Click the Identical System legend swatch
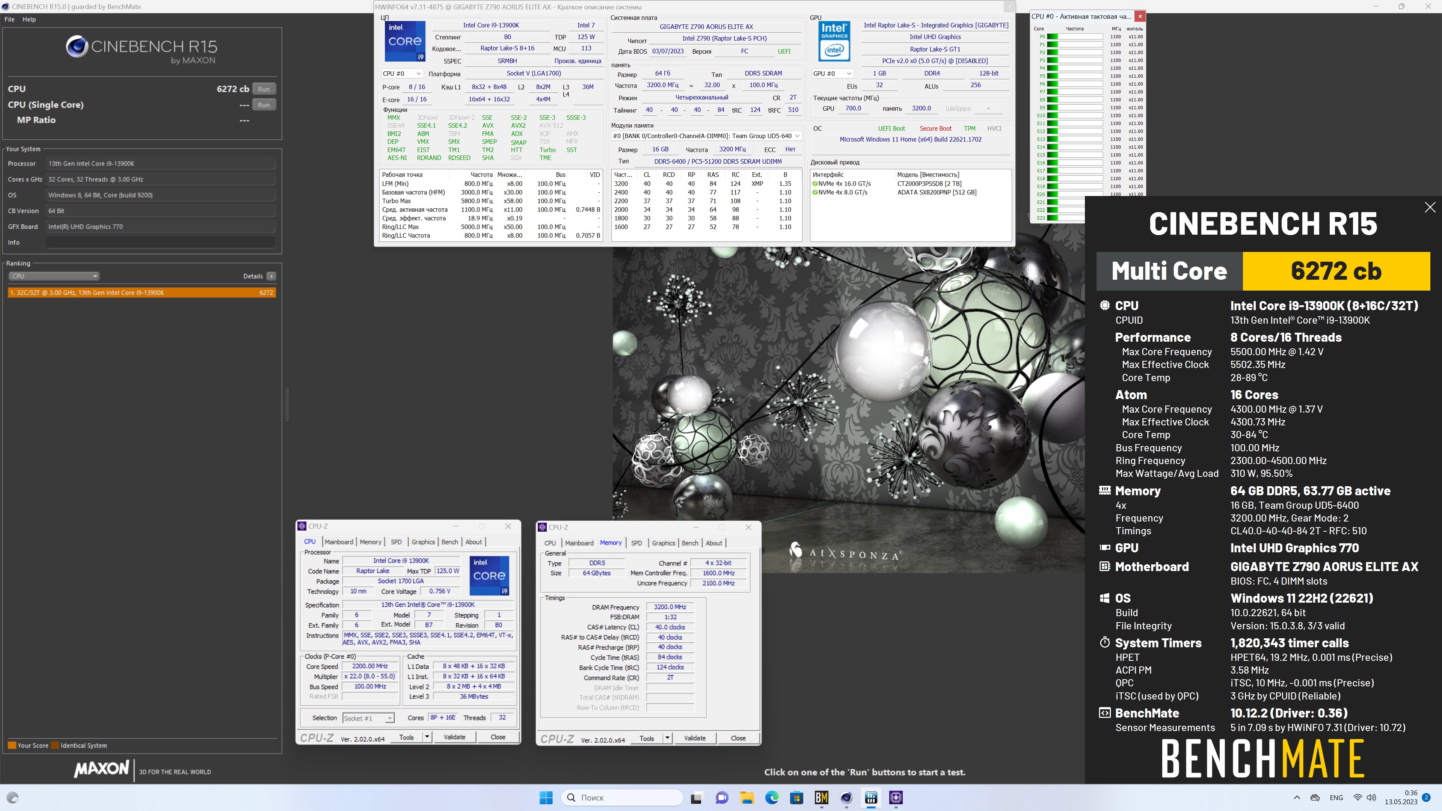The height and width of the screenshot is (811, 1442). [x=55, y=746]
